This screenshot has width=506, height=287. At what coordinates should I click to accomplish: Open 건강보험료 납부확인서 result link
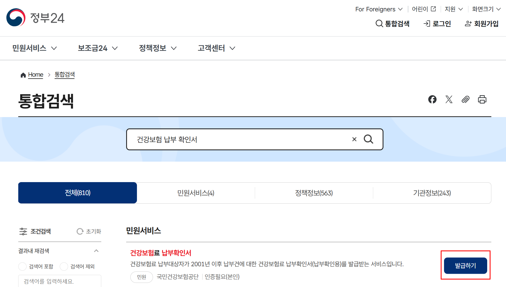point(161,253)
